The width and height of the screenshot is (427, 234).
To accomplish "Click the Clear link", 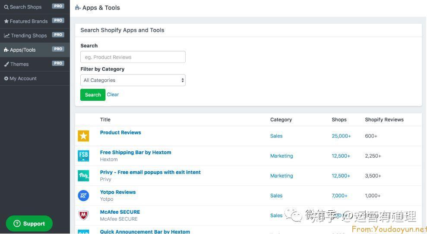I will 113,94.
